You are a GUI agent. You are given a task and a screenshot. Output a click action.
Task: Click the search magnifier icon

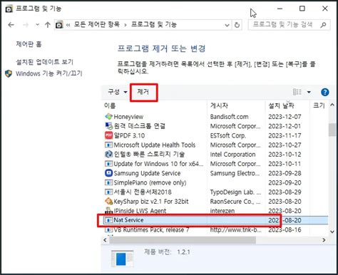point(323,25)
